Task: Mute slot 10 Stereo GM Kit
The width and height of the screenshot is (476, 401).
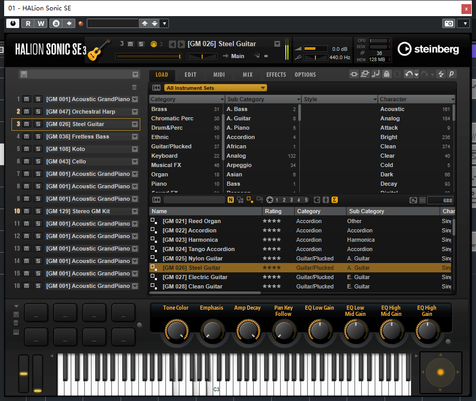Action: tap(27, 211)
